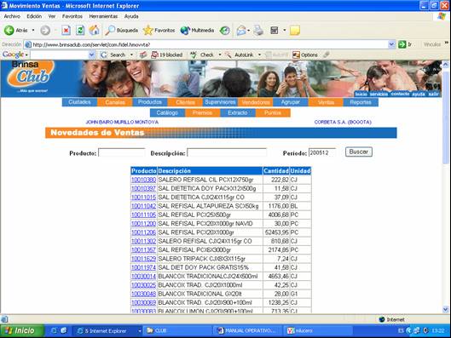Edit page with Word icon
The image size is (451, 338).
tap(275, 30)
